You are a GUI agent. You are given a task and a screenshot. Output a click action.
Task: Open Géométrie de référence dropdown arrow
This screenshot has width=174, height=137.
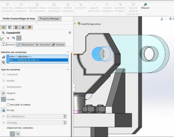pos(120,14)
